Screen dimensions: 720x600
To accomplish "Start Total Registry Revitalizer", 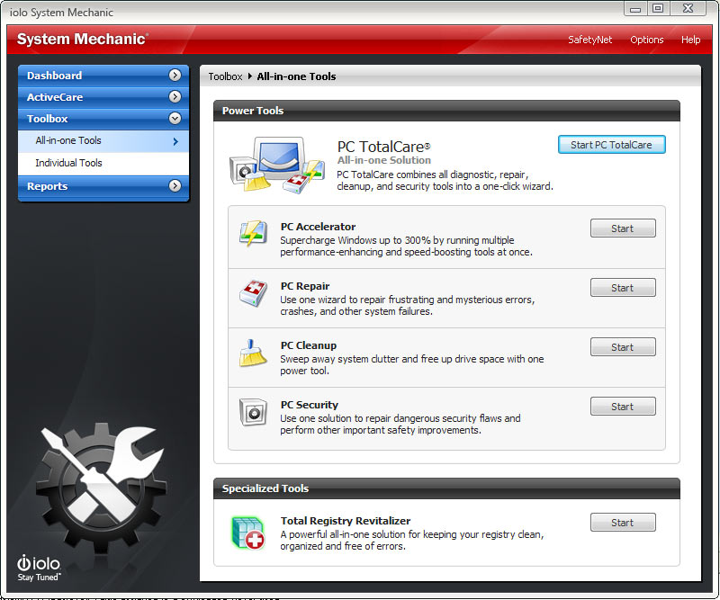I will tap(623, 523).
